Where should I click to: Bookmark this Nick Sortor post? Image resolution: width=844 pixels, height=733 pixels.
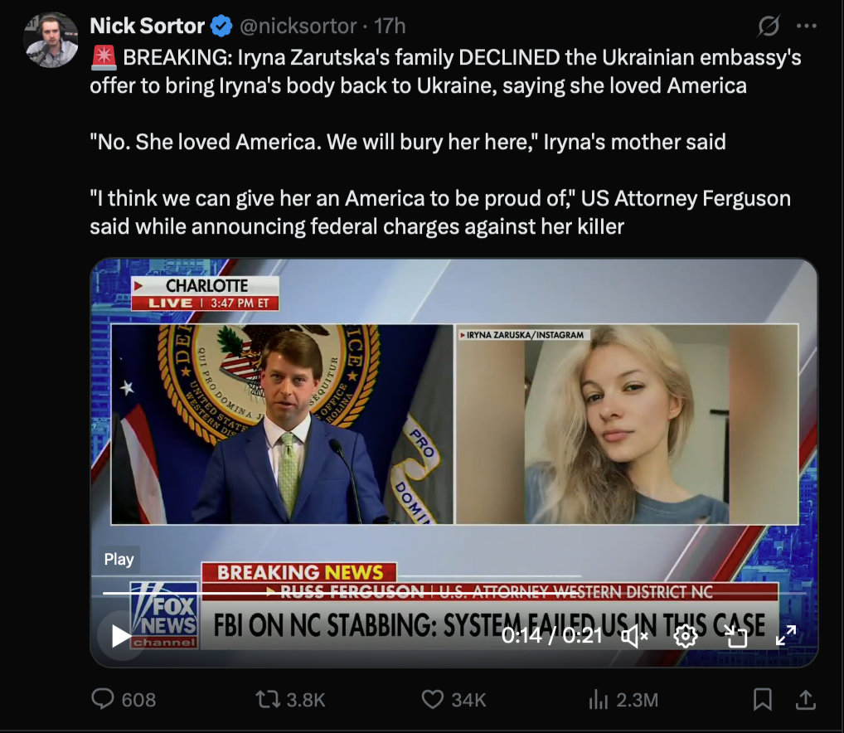click(762, 700)
